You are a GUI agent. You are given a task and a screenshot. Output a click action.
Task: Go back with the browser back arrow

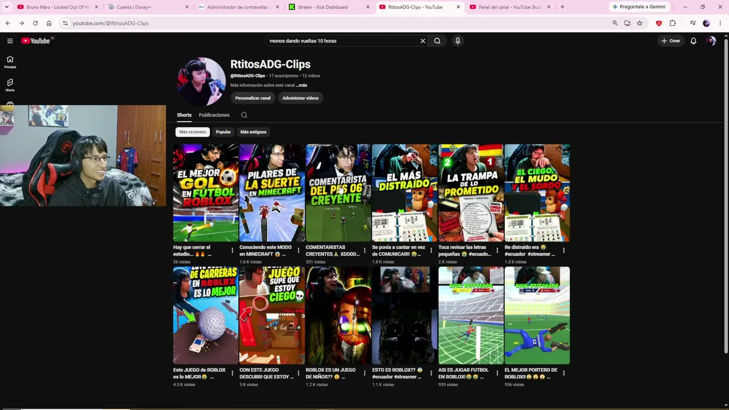pyautogui.click(x=7, y=23)
